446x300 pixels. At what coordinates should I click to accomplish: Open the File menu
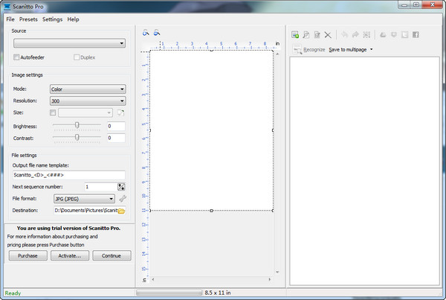[x=10, y=19]
